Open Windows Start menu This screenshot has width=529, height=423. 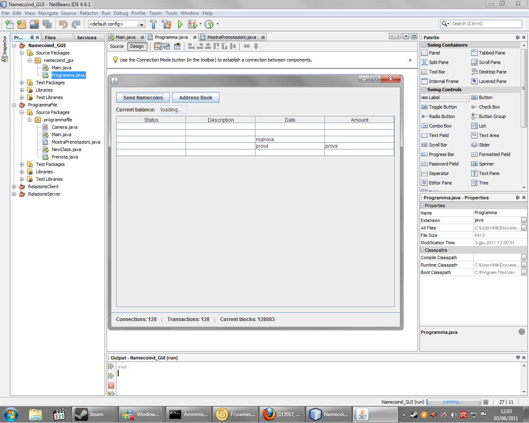tap(11, 414)
